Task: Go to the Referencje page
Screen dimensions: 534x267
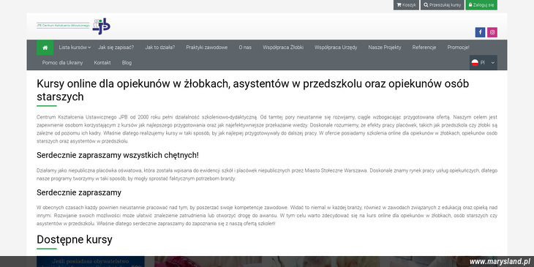Action: pos(424,48)
